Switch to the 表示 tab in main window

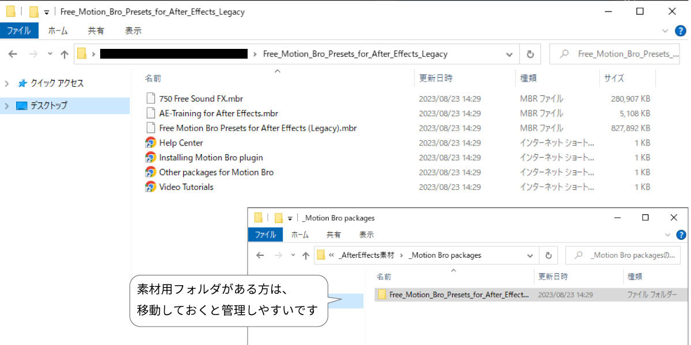pos(133,30)
